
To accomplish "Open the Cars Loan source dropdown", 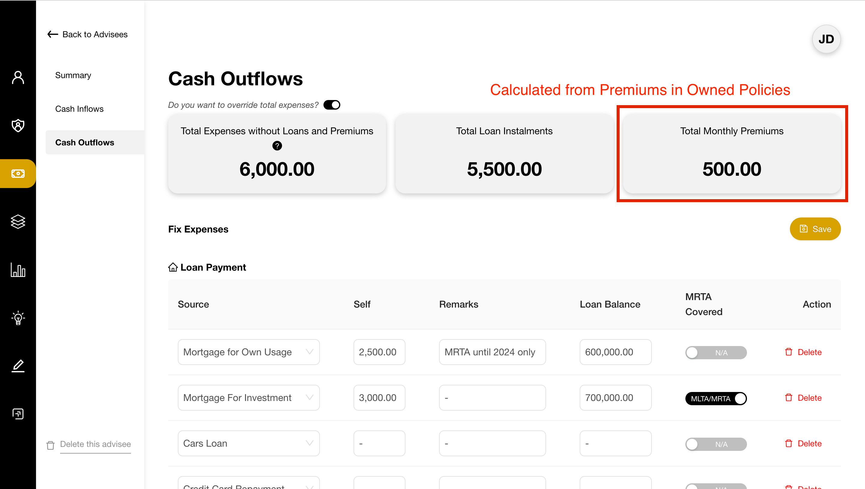I will click(x=248, y=443).
